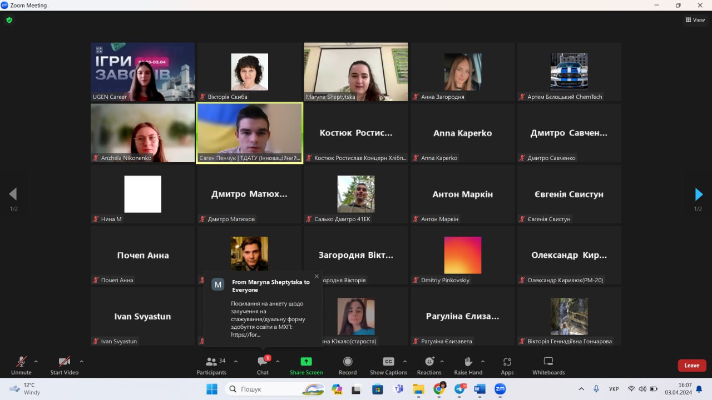Select the highlighted Євген Пенчук video tile
This screenshot has height=400, width=712.
(249, 133)
